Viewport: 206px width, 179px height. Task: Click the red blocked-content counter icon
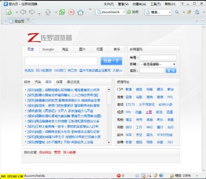click(118, 175)
